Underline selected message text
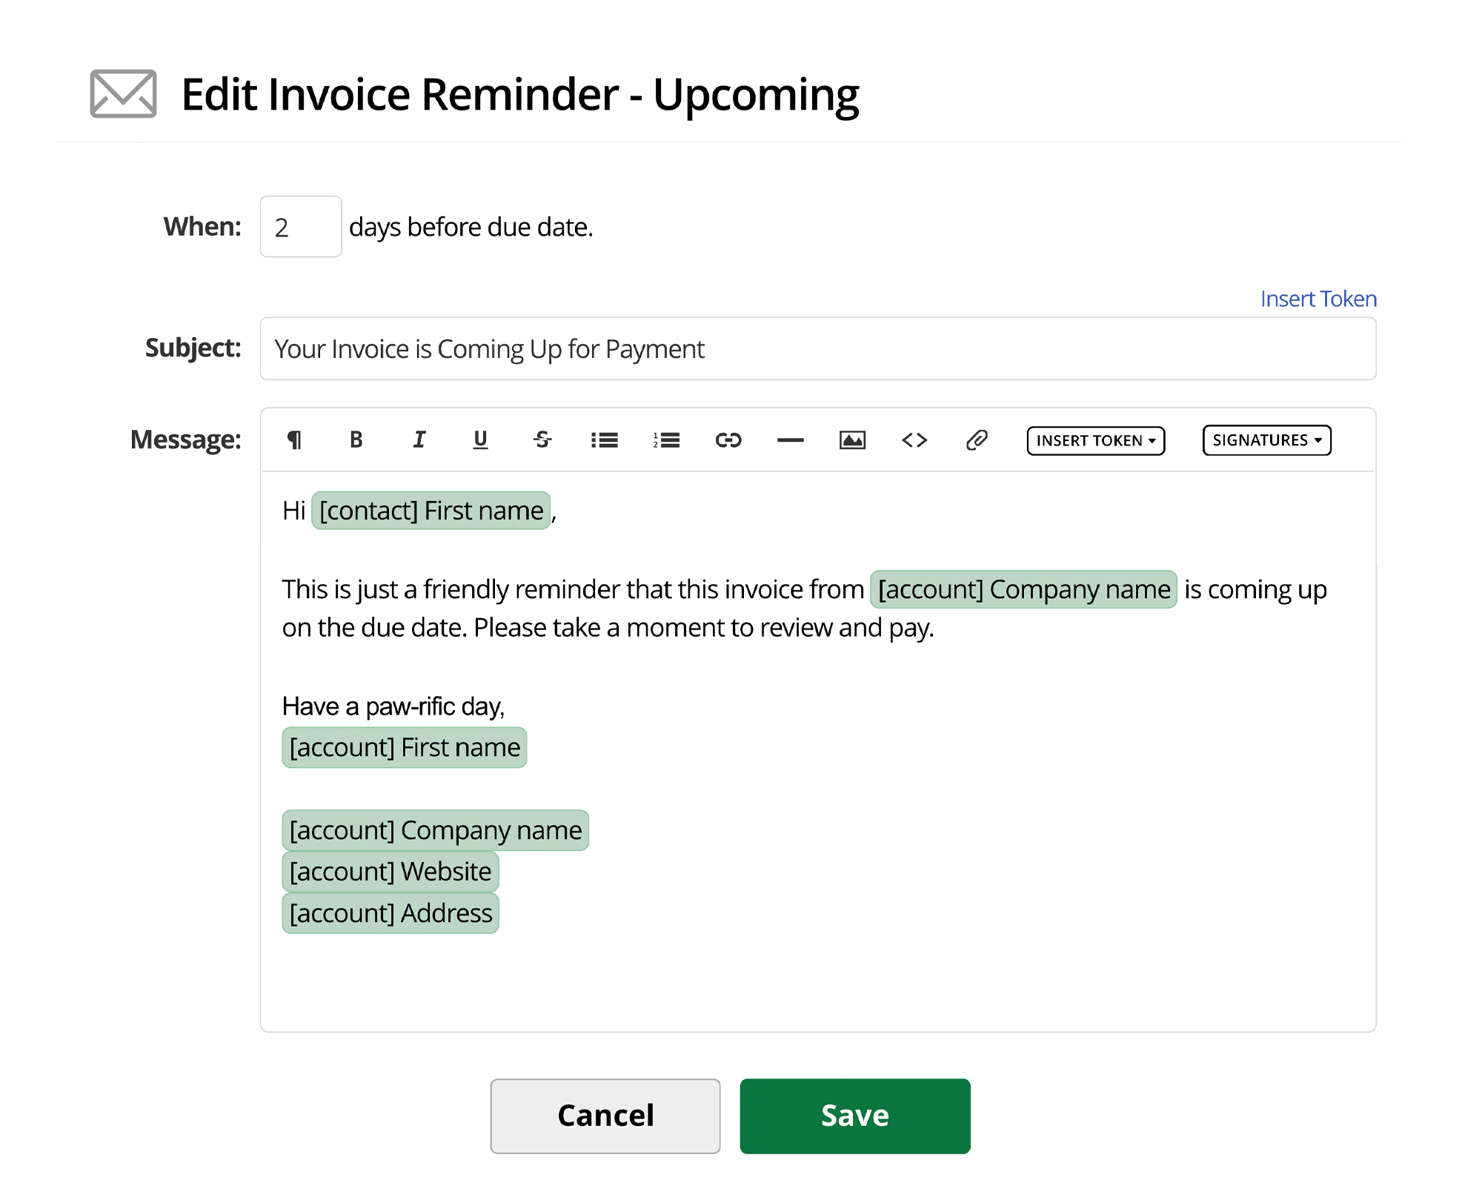1482x1186 pixels. coord(480,440)
